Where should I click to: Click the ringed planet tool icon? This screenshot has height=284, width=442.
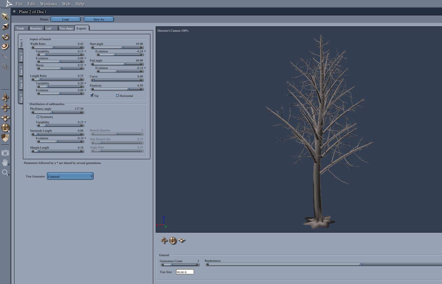pyautogui.click(x=5, y=46)
